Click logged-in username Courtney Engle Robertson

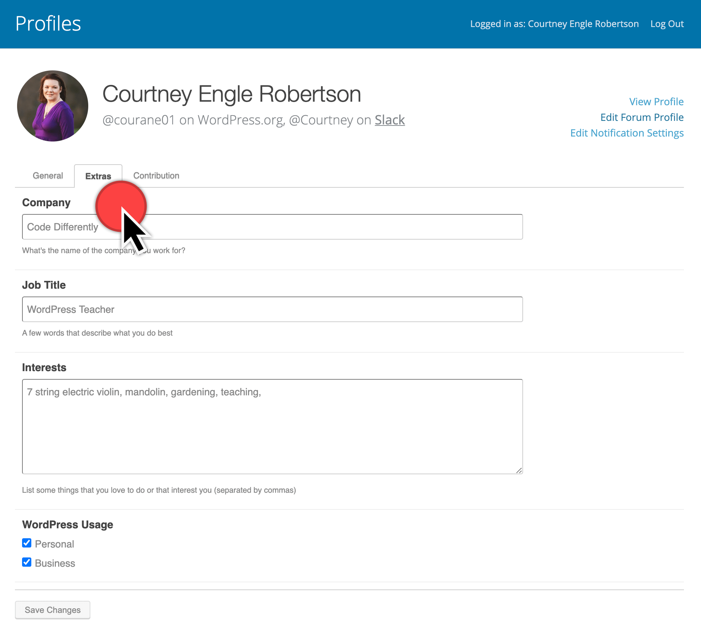583,24
